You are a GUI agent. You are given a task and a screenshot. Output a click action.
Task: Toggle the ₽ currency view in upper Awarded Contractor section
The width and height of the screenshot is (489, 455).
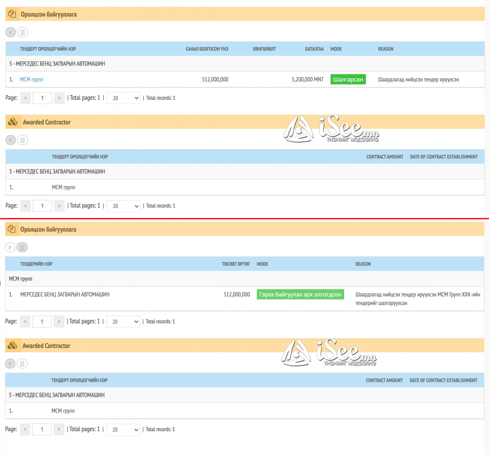pyautogui.click(x=11, y=140)
